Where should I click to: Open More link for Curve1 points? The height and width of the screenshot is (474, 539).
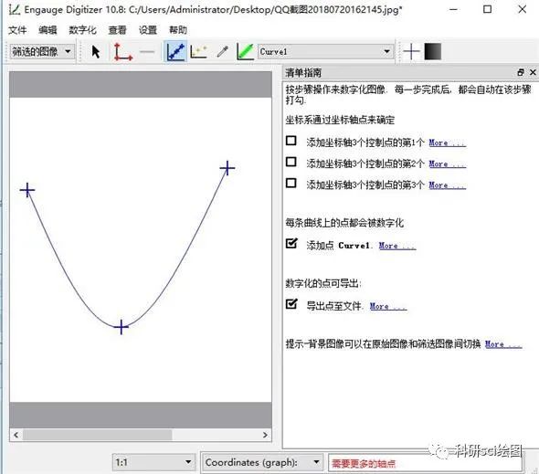[397, 246]
